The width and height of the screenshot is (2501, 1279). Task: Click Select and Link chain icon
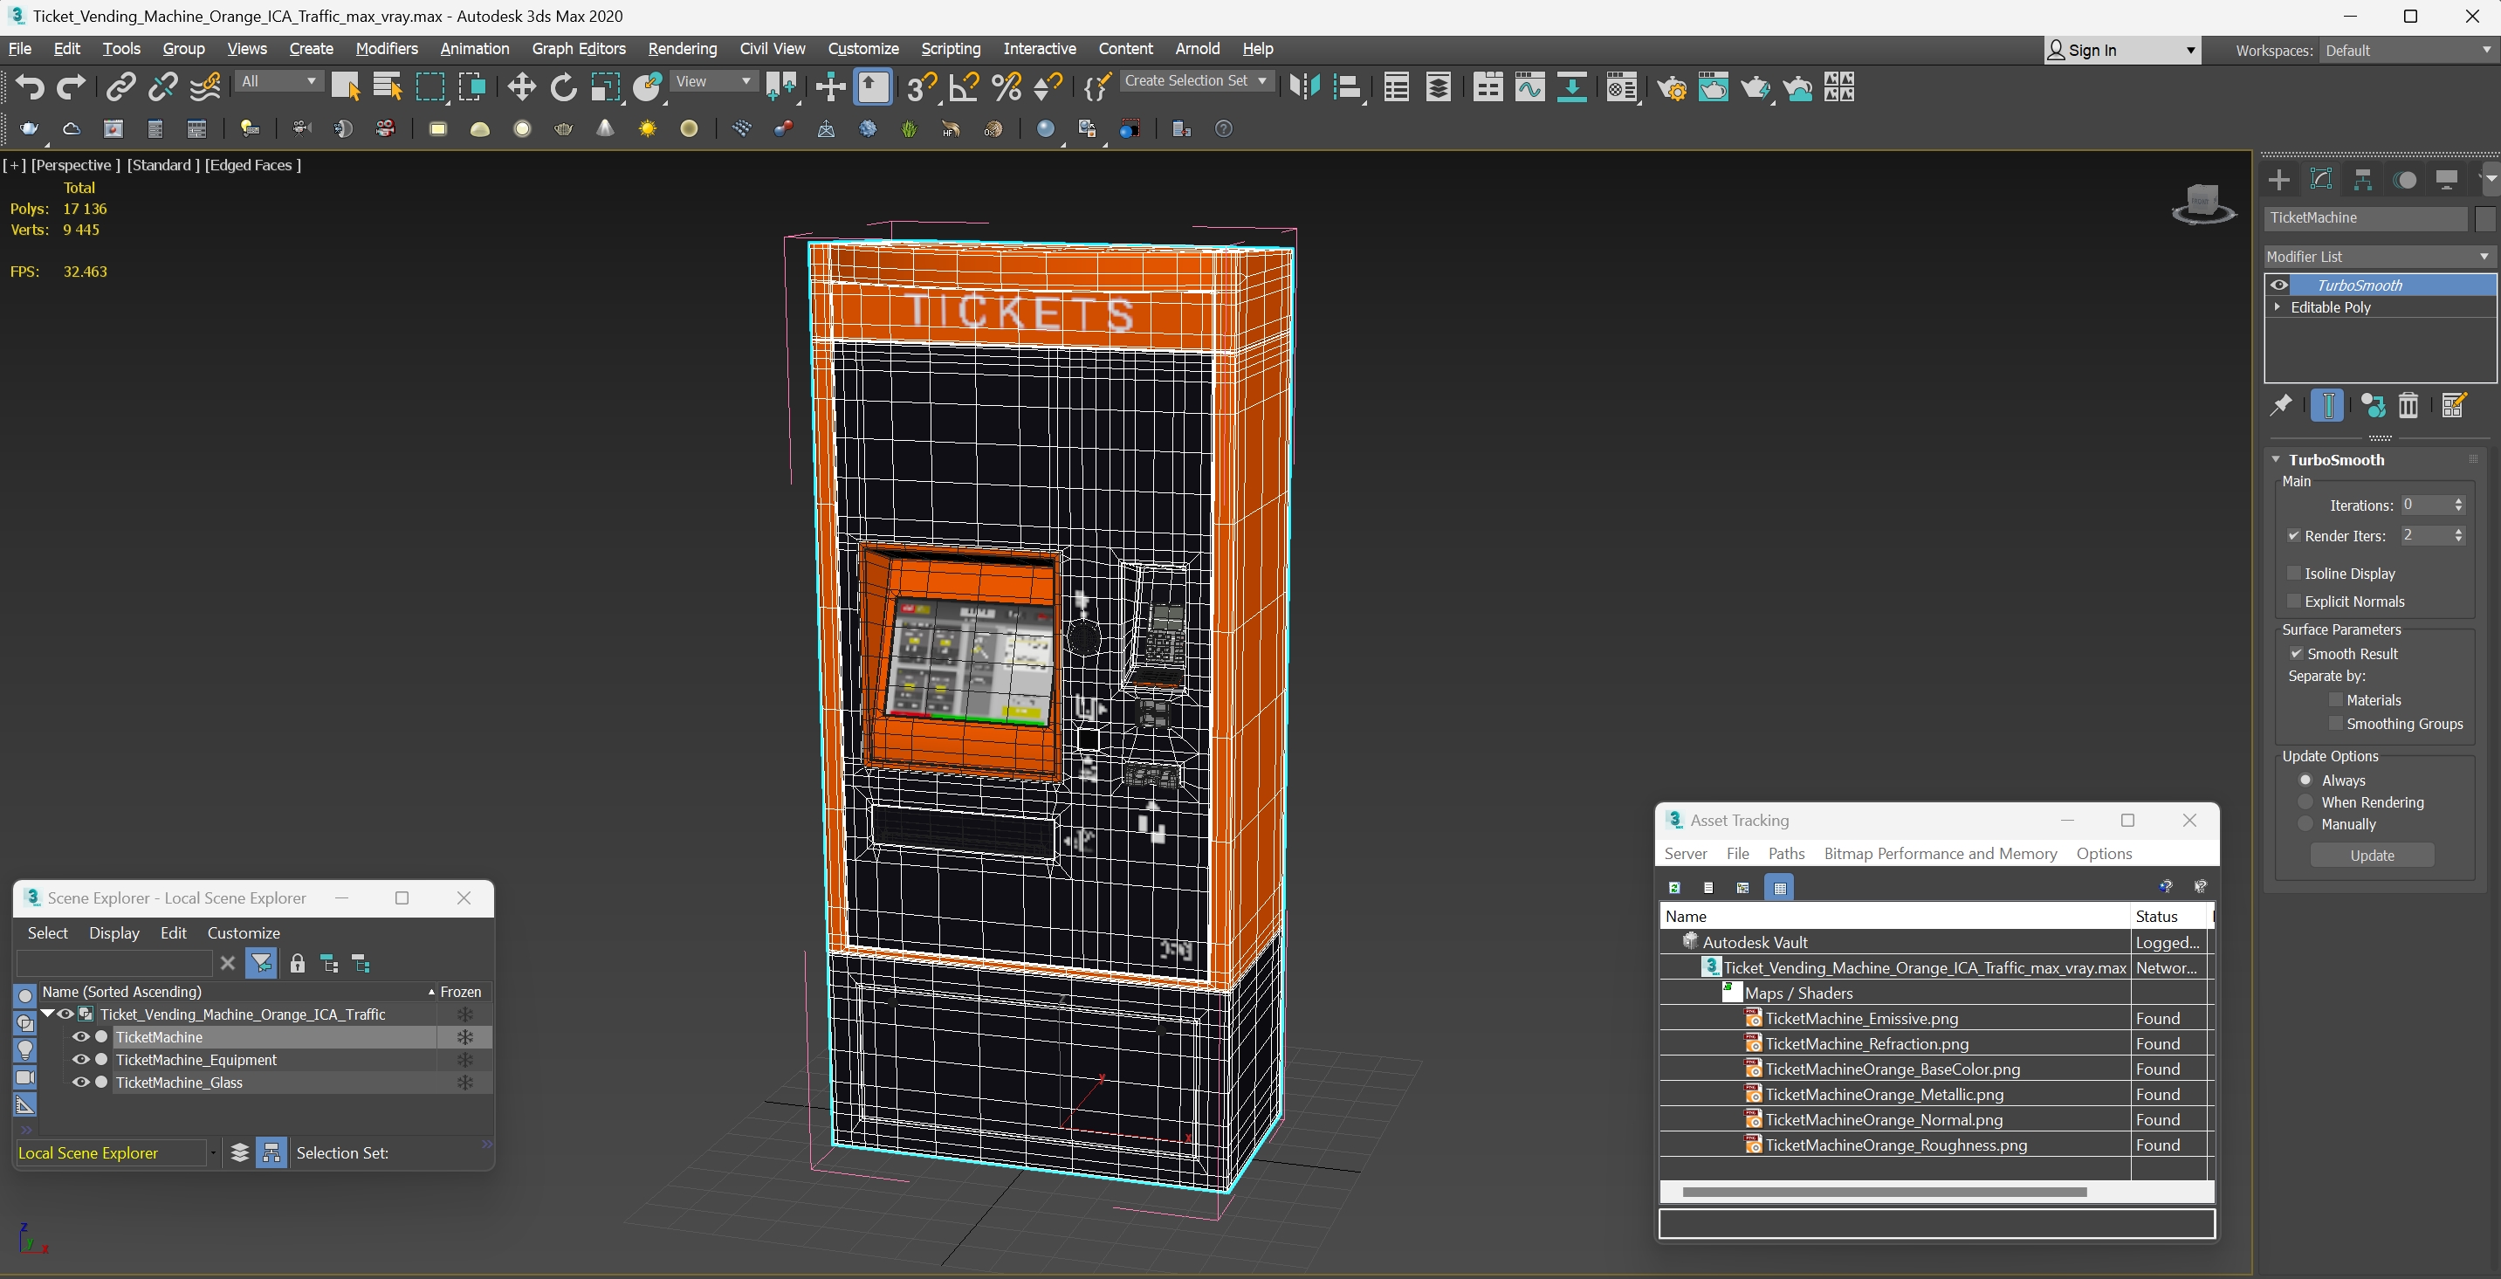[120, 88]
